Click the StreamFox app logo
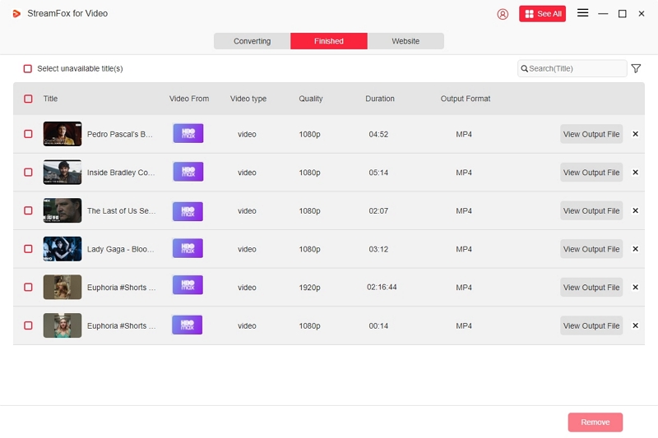Screen dimensions: 658x438 point(16,14)
